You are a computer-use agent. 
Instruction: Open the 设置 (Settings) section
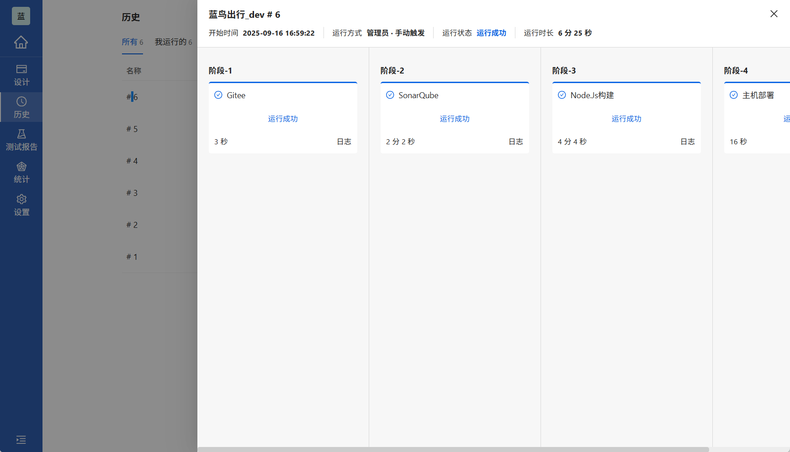click(21, 205)
